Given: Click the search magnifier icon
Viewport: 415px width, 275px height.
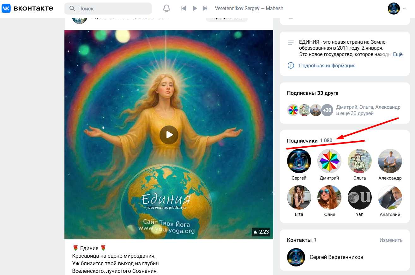Looking at the screenshot, I should coord(72,8).
